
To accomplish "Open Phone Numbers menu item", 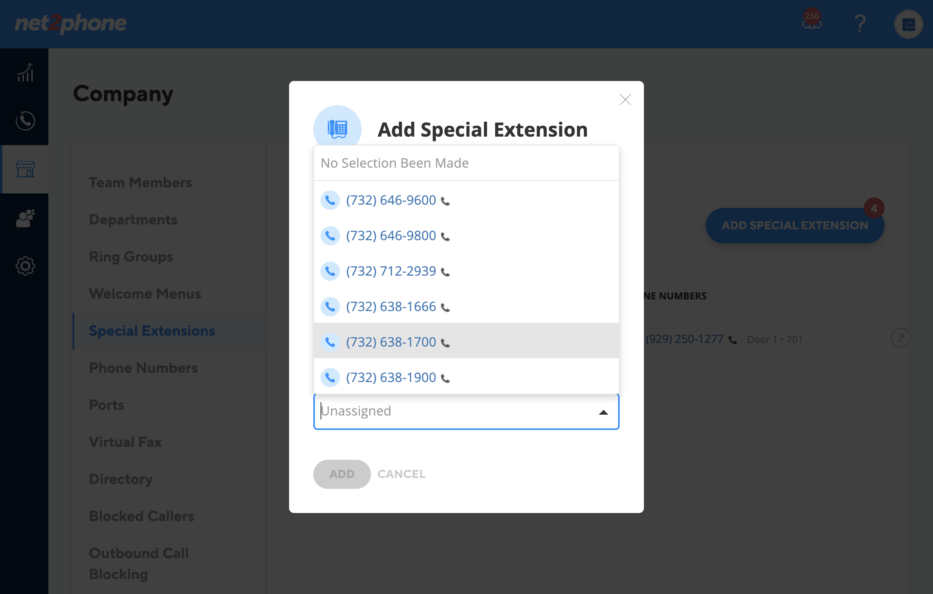I will click(143, 368).
